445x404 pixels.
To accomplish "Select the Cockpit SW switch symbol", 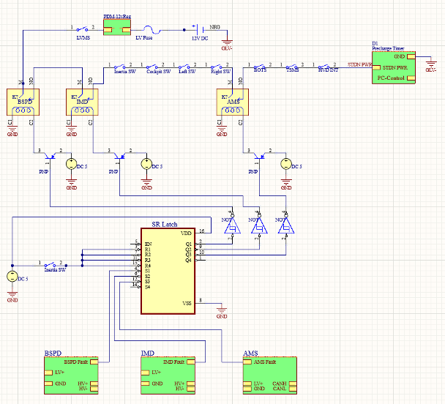I will point(159,65).
